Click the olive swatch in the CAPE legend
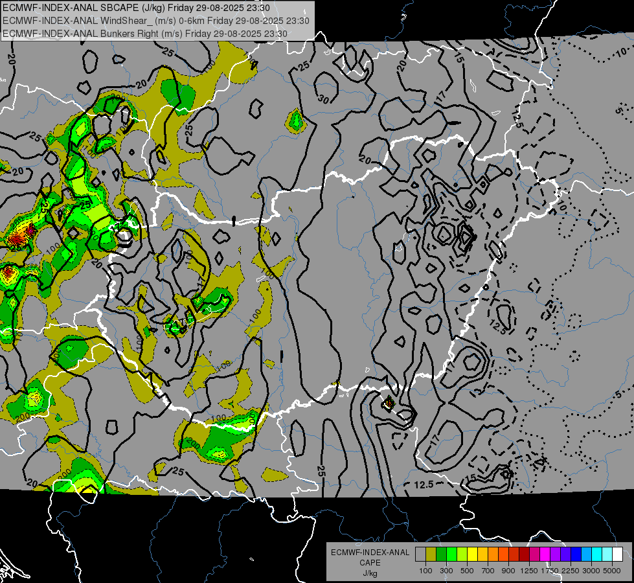Image resolution: width=634 pixels, height=583 pixels. [431, 554]
